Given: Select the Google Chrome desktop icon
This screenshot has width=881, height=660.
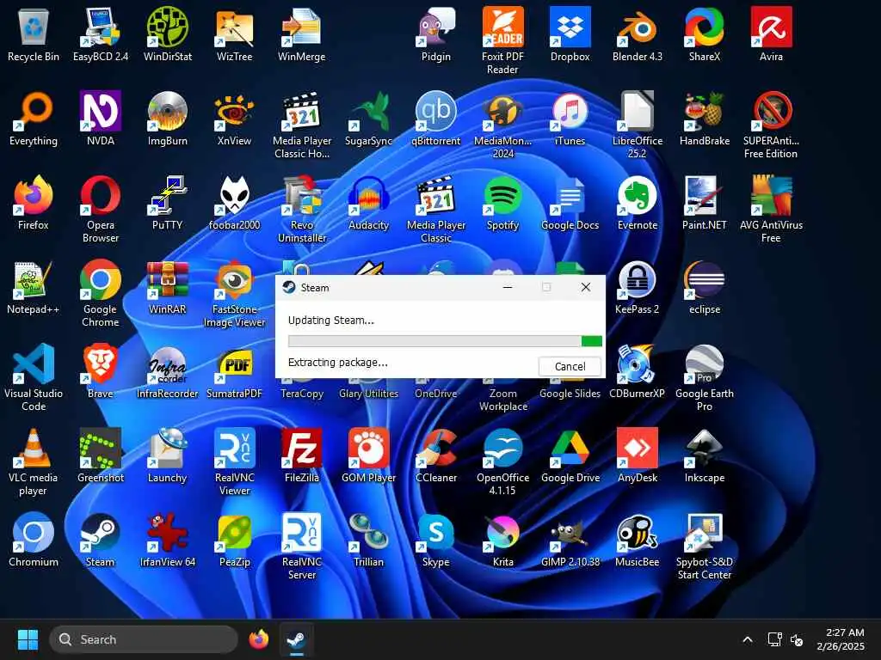Looking at the screenshot, I should (101, 293).
